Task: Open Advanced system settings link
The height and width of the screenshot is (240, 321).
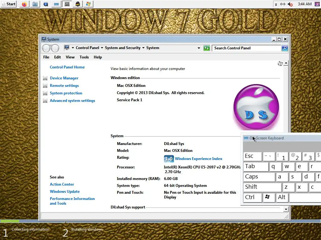Action: (72, 101)
